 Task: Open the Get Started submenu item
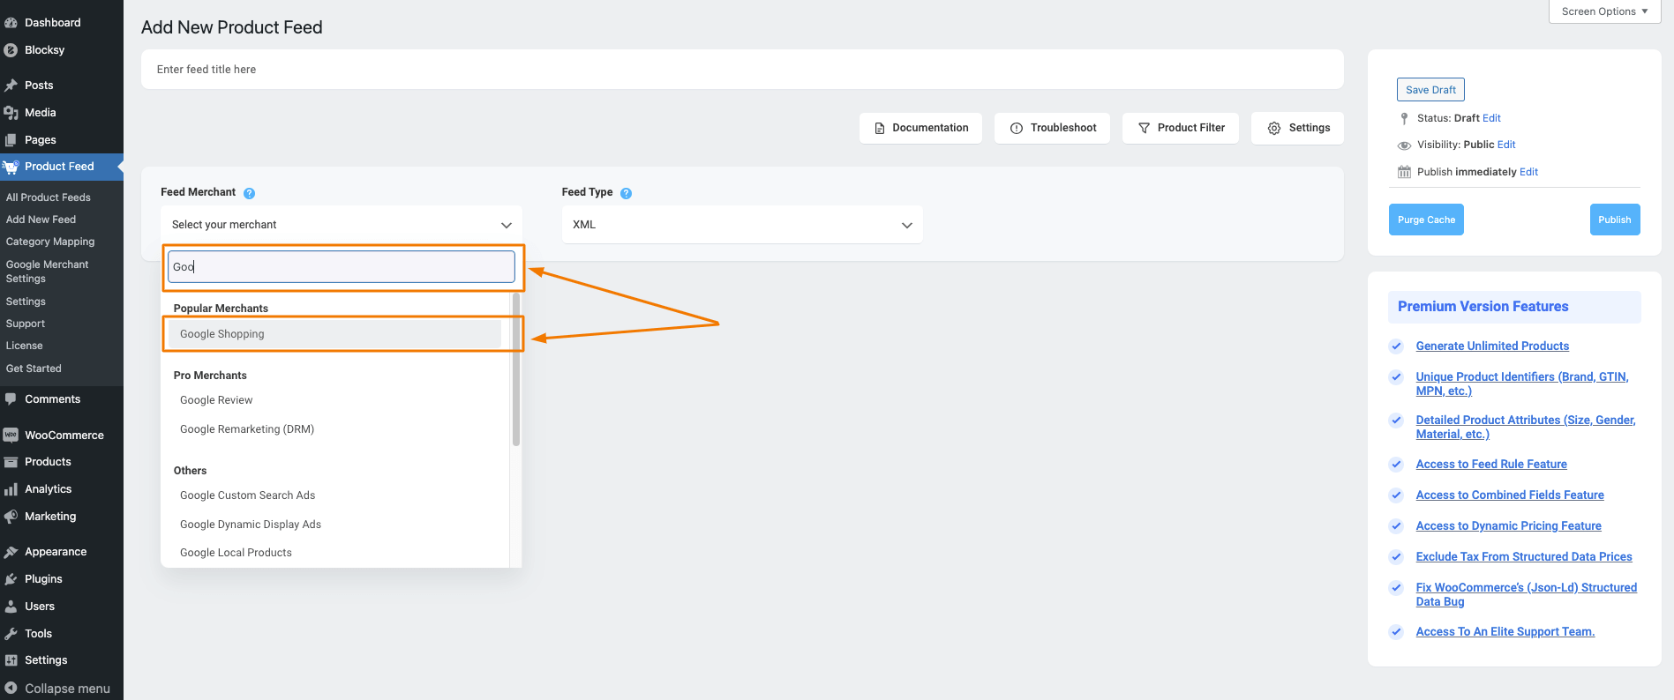[x=34, y=369]
